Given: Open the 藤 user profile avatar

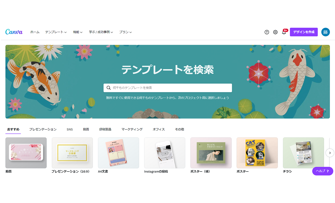Looking at the screenshot, I should (326, 32).
